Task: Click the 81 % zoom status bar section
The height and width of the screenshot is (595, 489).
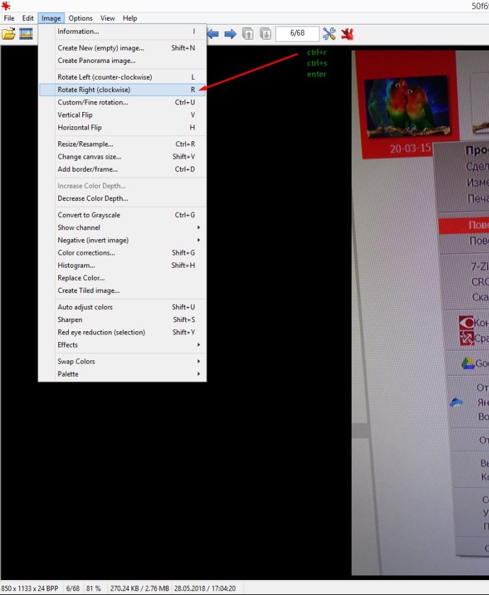Action: [93, 588]
